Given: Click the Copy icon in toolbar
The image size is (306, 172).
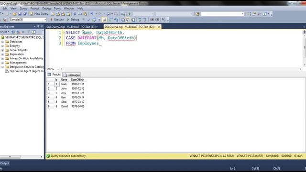Looking at the screenshot, I should tap(80, 14).
